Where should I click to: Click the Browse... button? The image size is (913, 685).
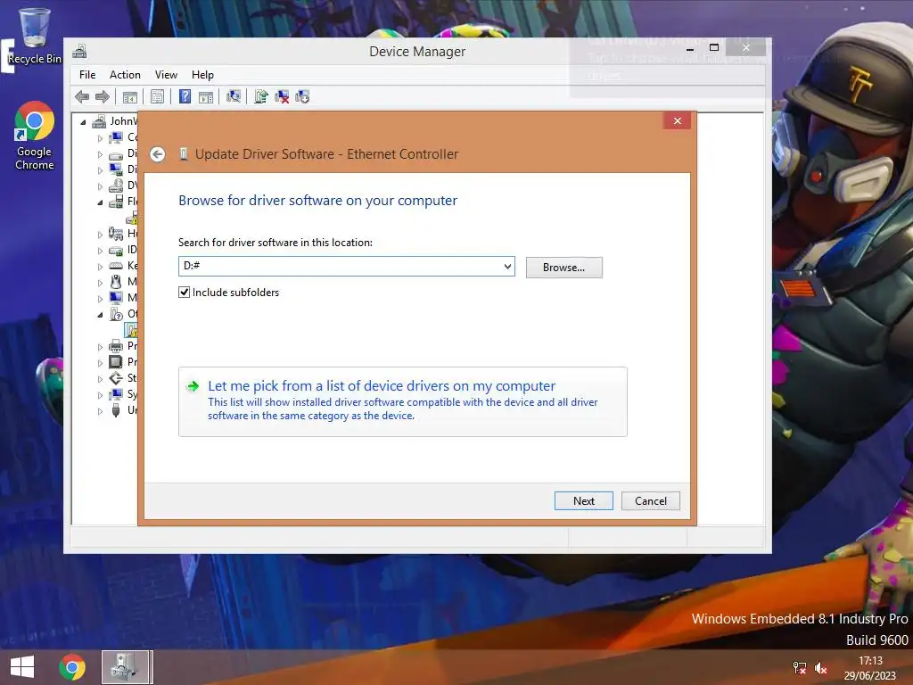[563, 268]
